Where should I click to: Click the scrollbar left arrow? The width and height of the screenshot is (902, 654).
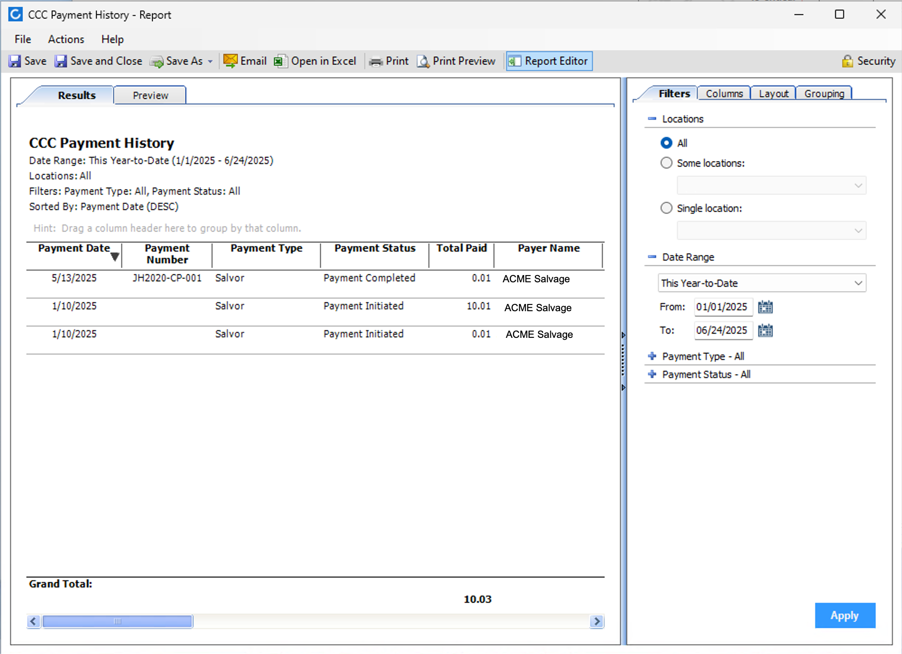coord(33,621)
